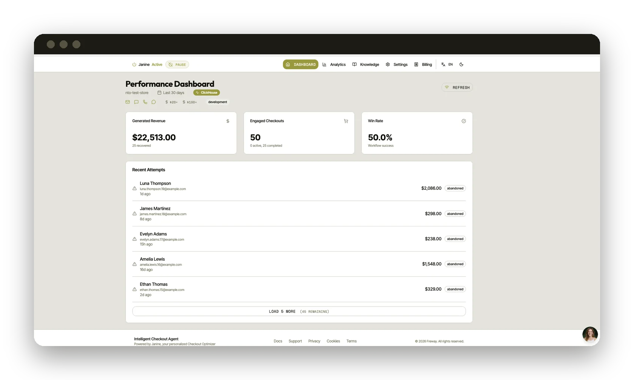Screen dimensions: 634x380
Task: Click the checkmark icon in Win Rate card
Action: tap(463, 121)
